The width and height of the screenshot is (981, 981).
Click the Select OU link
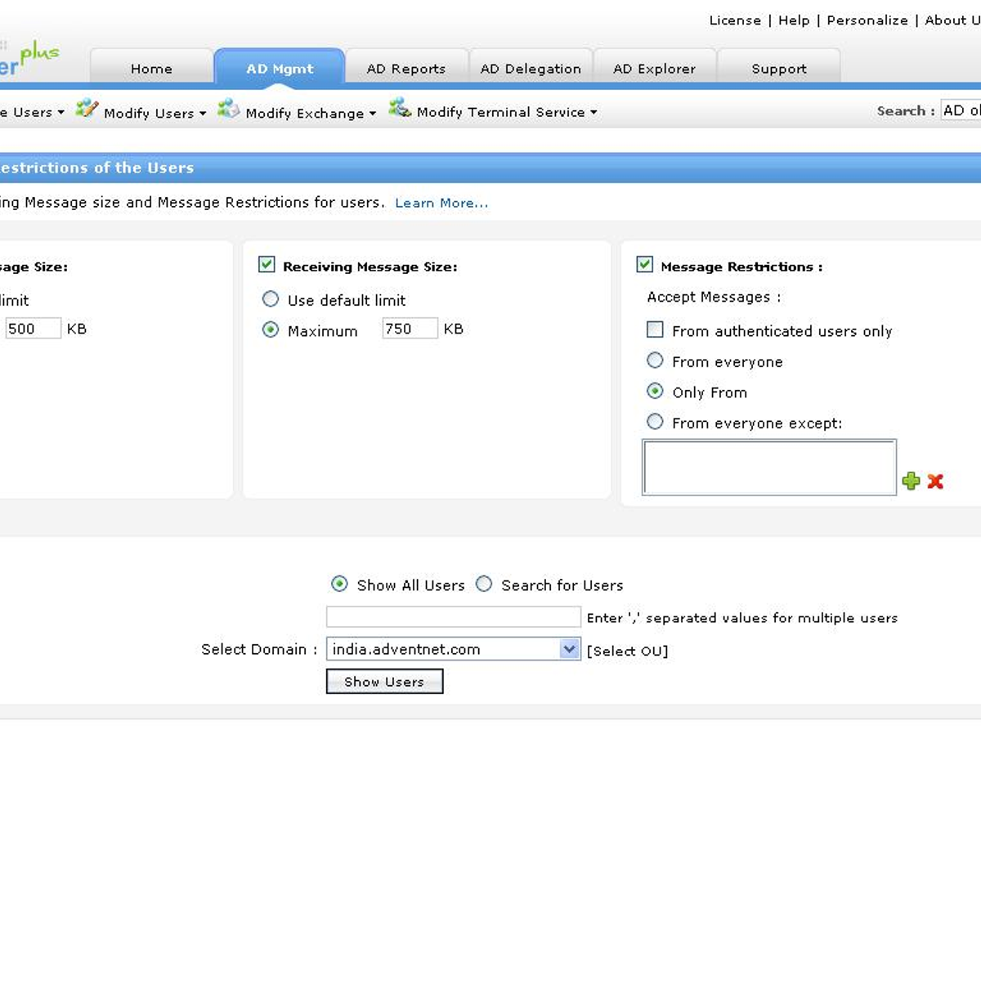pyautogui.click(x=627, y=651)
